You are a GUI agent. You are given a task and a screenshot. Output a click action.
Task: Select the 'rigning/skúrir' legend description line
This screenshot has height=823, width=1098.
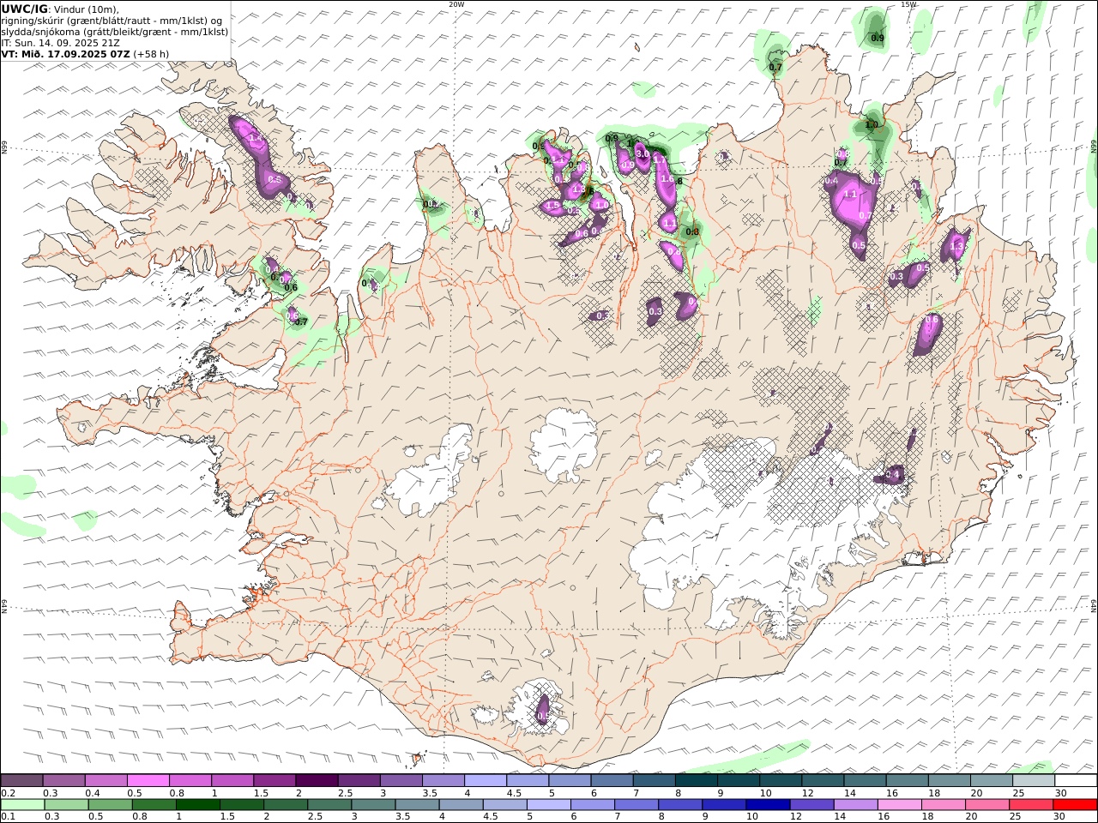click(112, 21)
